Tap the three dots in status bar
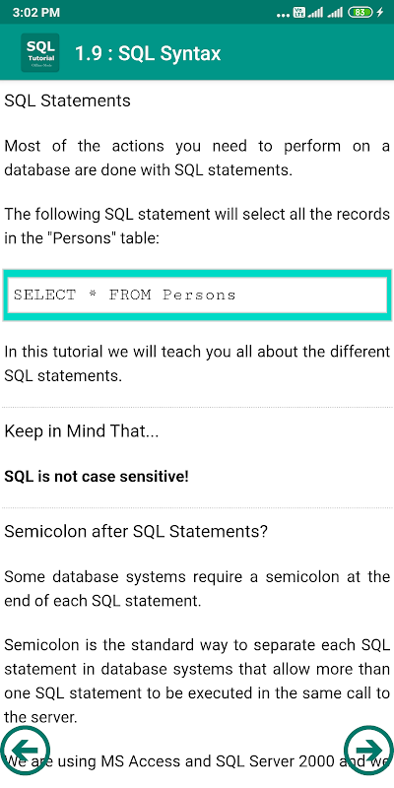The image size is (394, 788). [x=283, y=15]
